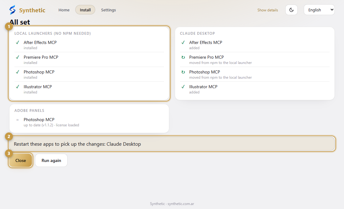Click the checkmark beside After Effects MCP added
Viewport: 344px width, 209px height.
(x=183, y=43)
